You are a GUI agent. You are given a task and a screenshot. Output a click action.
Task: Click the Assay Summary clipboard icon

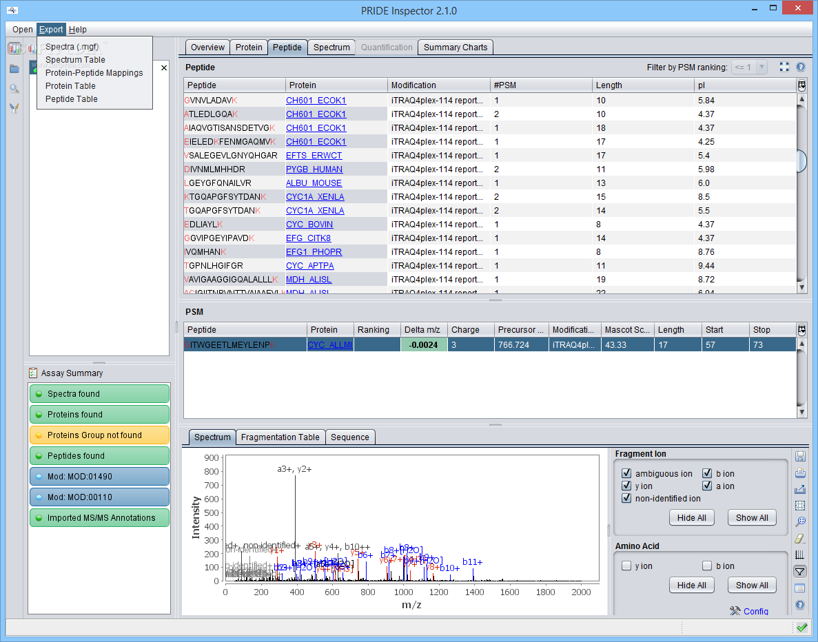[33, 373]
